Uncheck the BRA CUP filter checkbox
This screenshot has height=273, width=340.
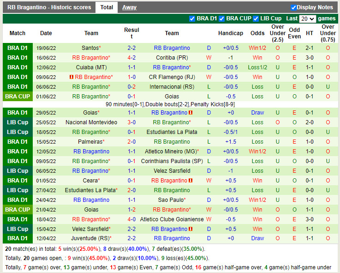coord(221,18)
